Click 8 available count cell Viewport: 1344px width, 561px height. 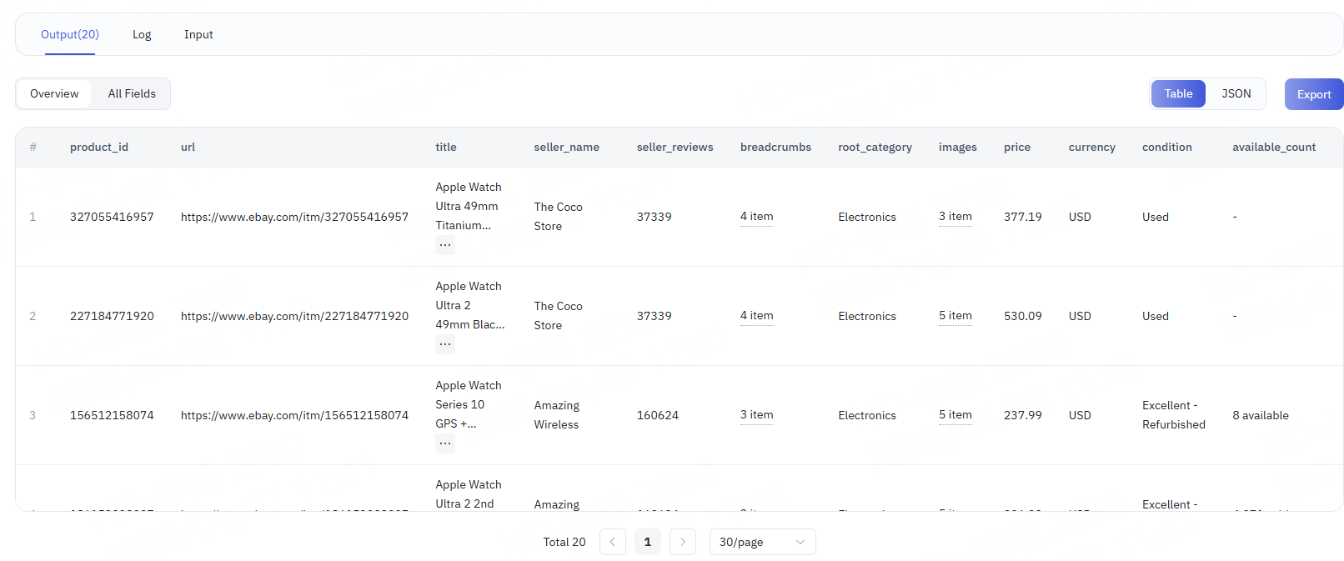(x=1261, y=415)
